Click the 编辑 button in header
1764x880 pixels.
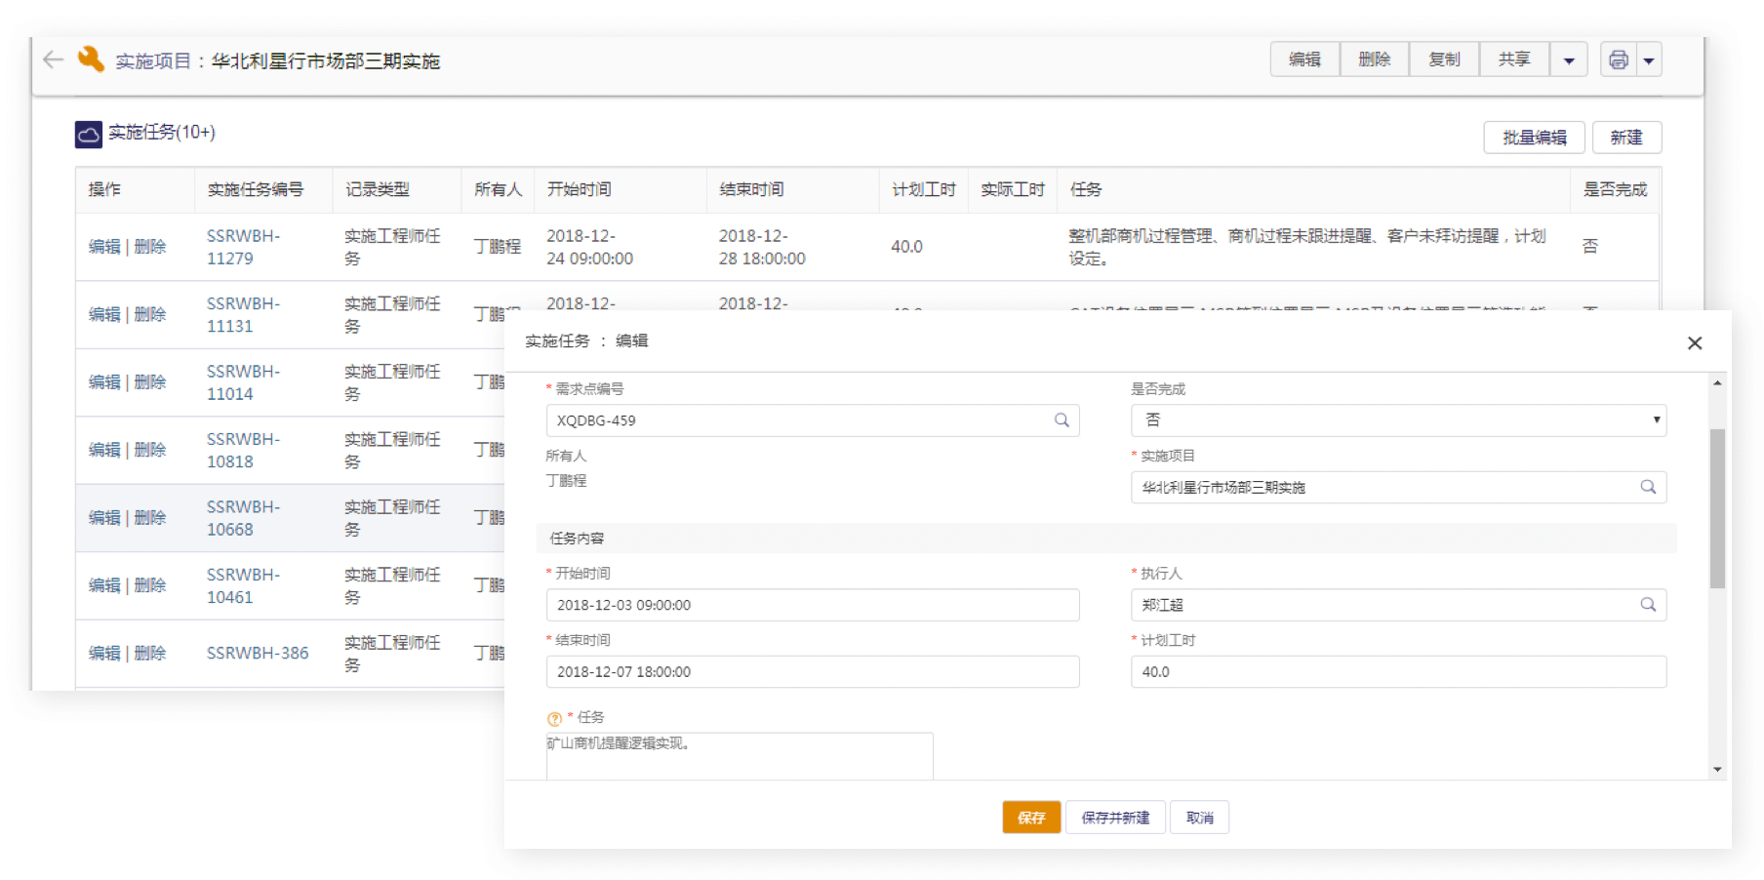pyautogui.click(x=1304, y=60)
